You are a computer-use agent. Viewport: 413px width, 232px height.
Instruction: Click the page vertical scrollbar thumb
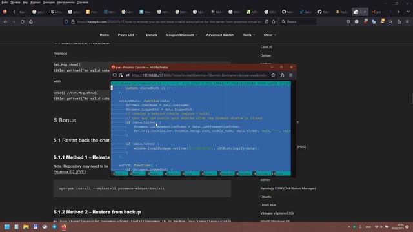pos(412,98)
